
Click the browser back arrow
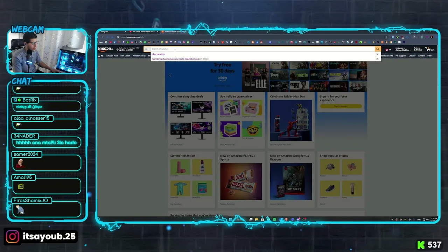tap(98, 37)
